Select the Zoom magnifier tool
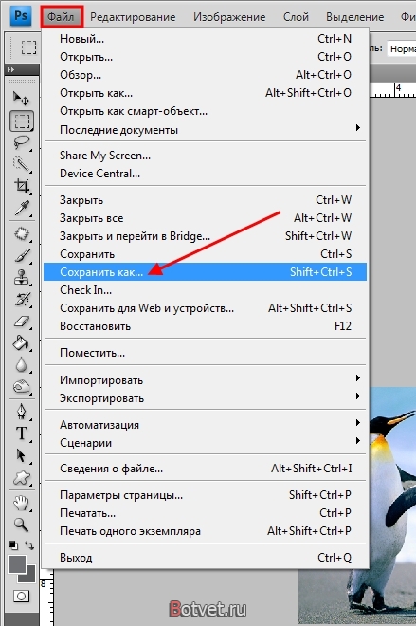This screenshot has width=416, height=626. click(21, 525)
